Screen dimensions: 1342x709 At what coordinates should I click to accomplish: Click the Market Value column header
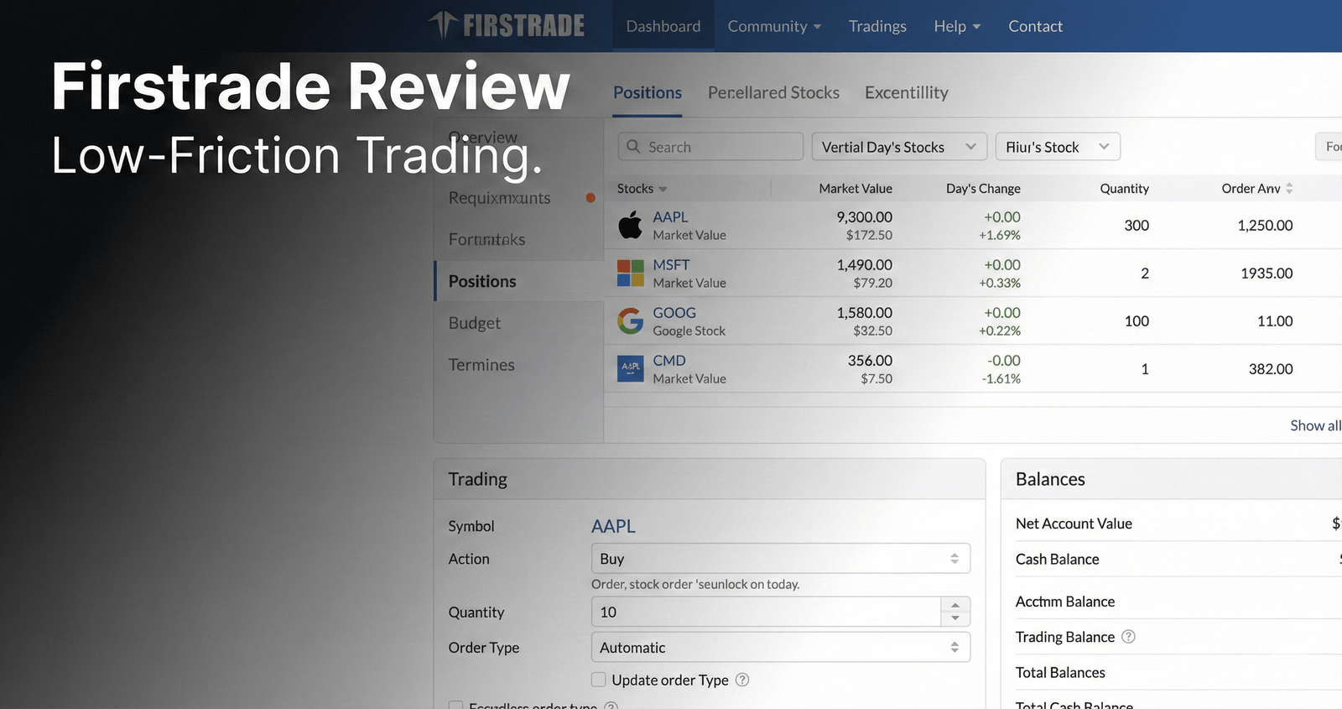[856, 189]
